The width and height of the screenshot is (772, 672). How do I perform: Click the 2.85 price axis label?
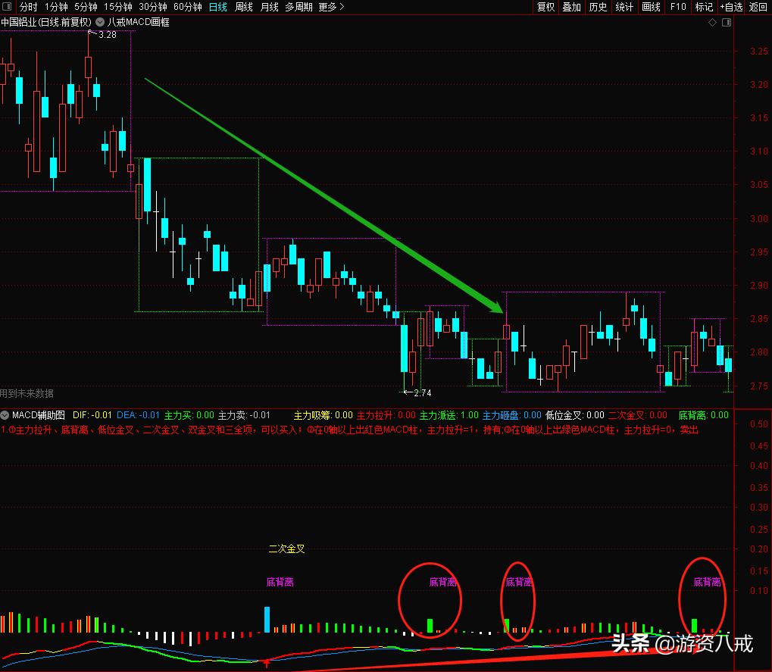click(x=758, y=318)
